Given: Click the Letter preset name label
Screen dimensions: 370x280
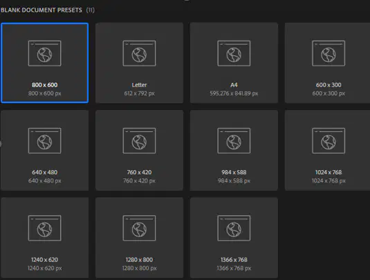Looking at the screenshot, I should coord(139,85).
